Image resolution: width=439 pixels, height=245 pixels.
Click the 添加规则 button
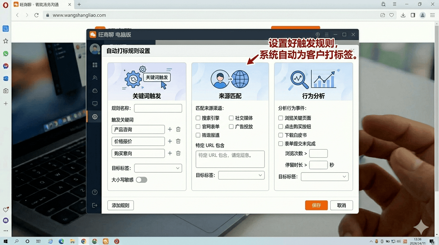[120, 205]
